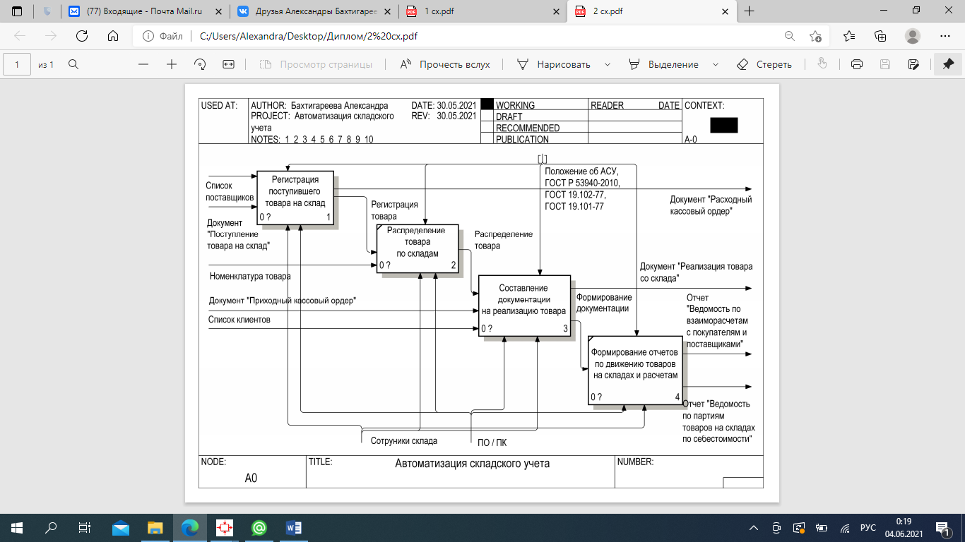View file info icon before address

click(x=148, y=36)
